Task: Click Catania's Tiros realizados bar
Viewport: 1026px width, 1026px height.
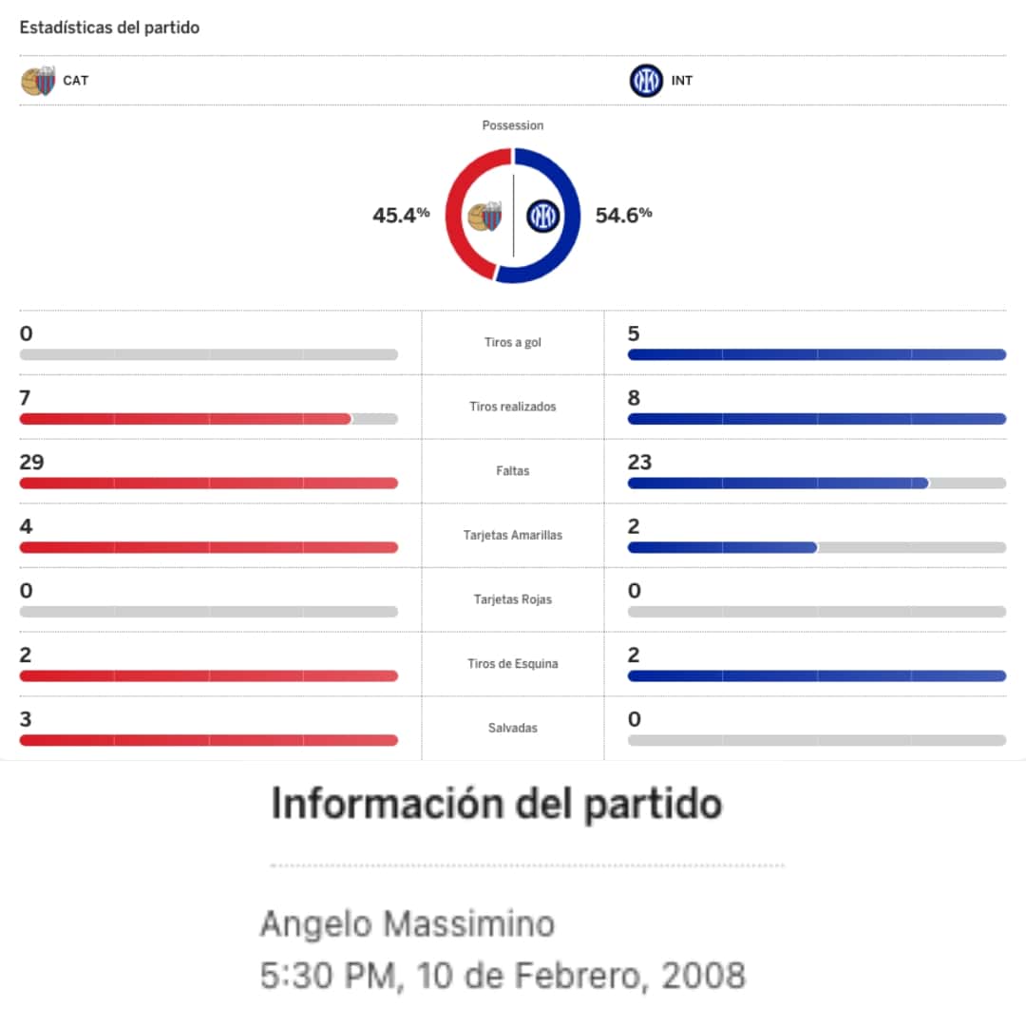Action: [185, 418]
